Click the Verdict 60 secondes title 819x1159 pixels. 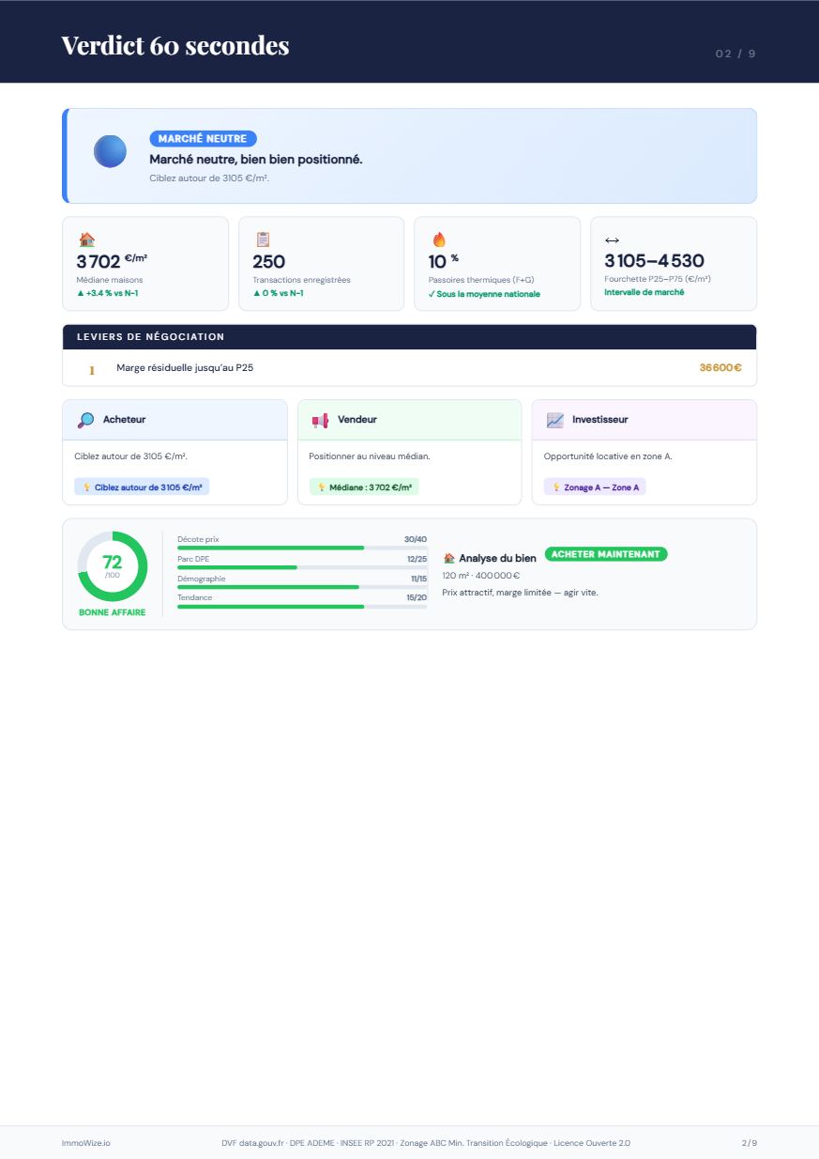click(x=175, y=45)
